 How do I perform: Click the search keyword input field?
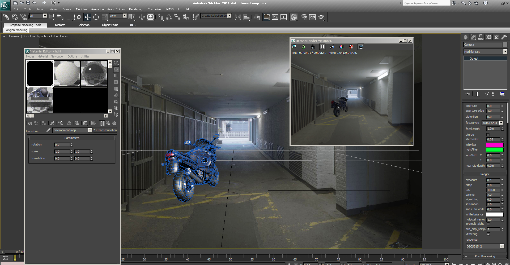point(427,3)
